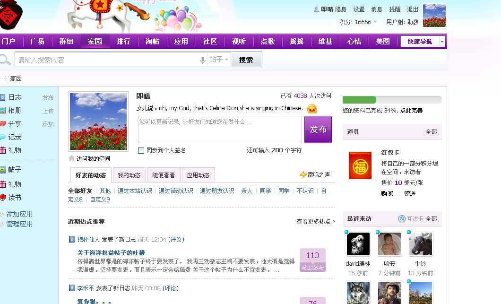
Task: Open 相册 photo album icon in sidebar
Action: 2,111
